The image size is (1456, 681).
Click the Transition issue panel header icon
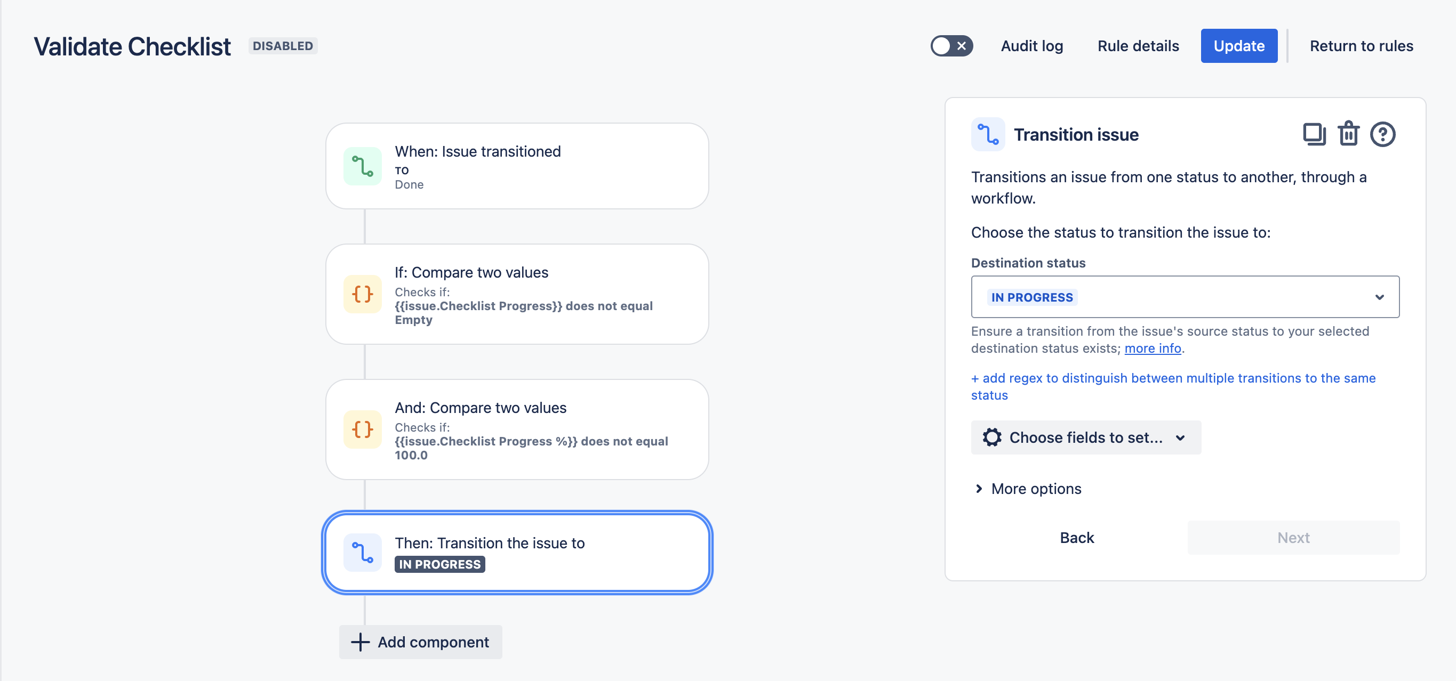tap(987, 134)
